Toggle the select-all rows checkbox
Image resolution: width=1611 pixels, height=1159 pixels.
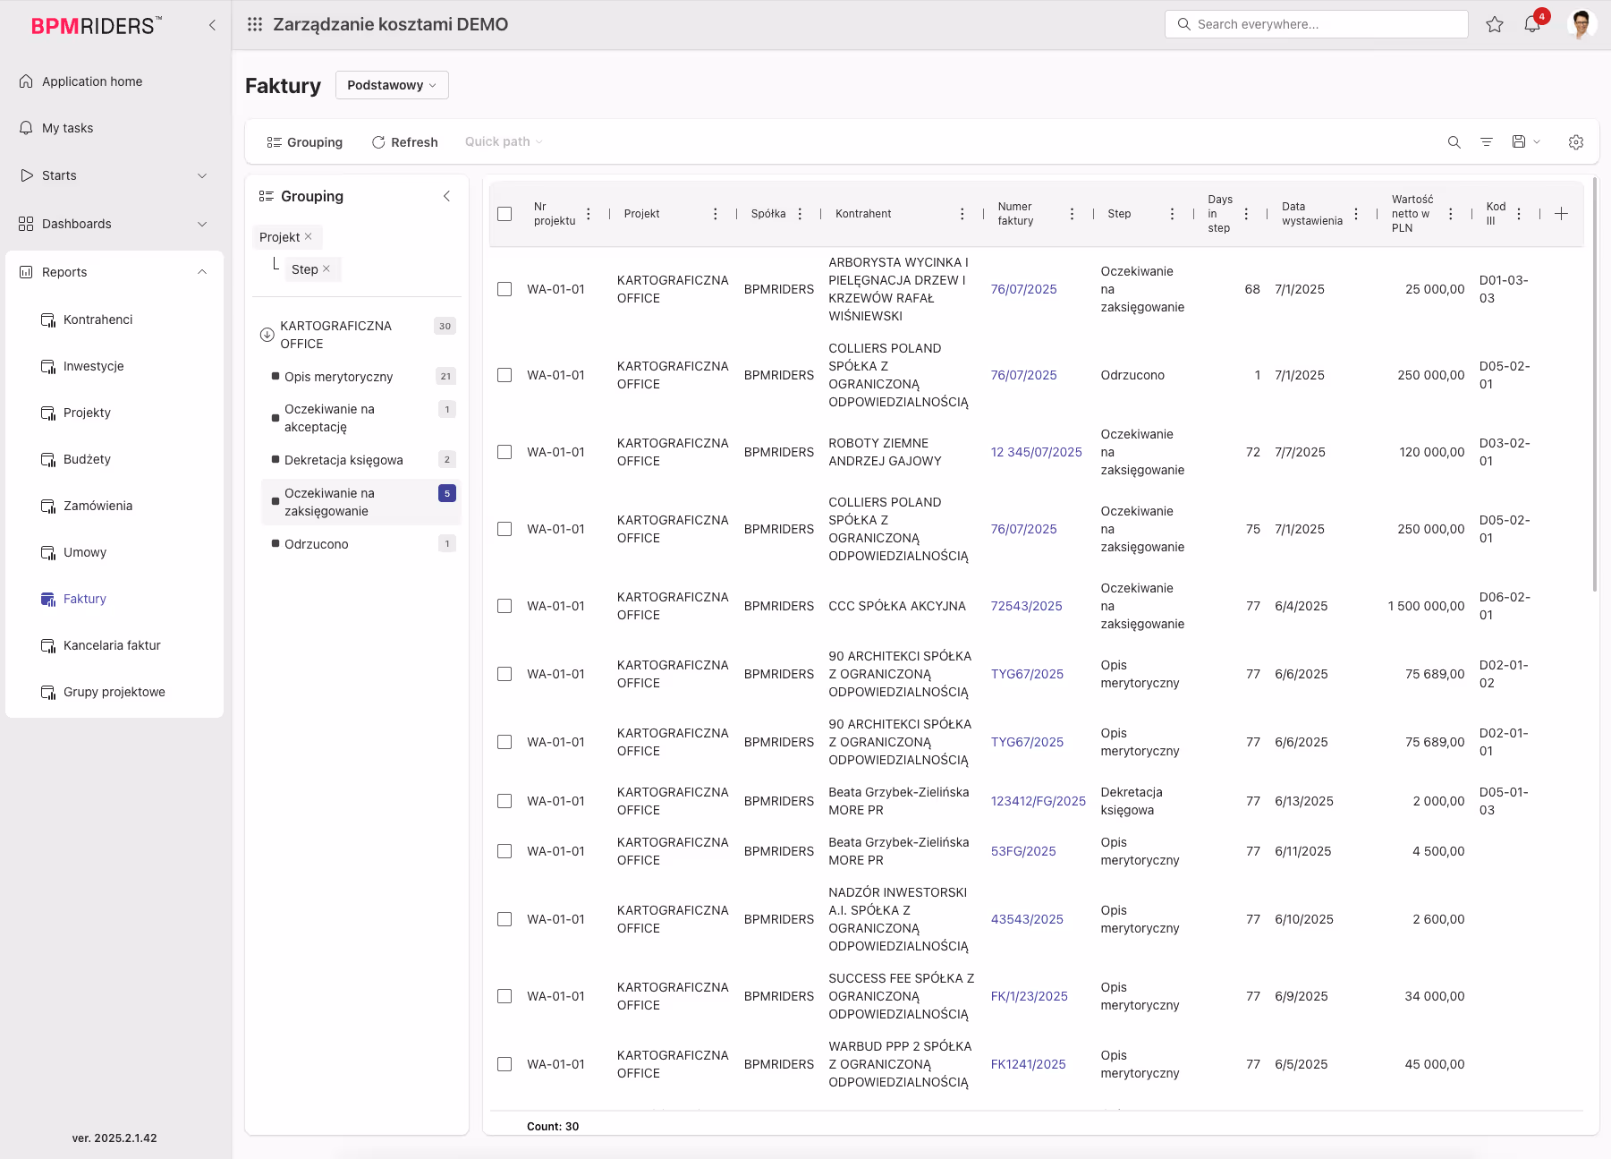[x=504, y=214]
